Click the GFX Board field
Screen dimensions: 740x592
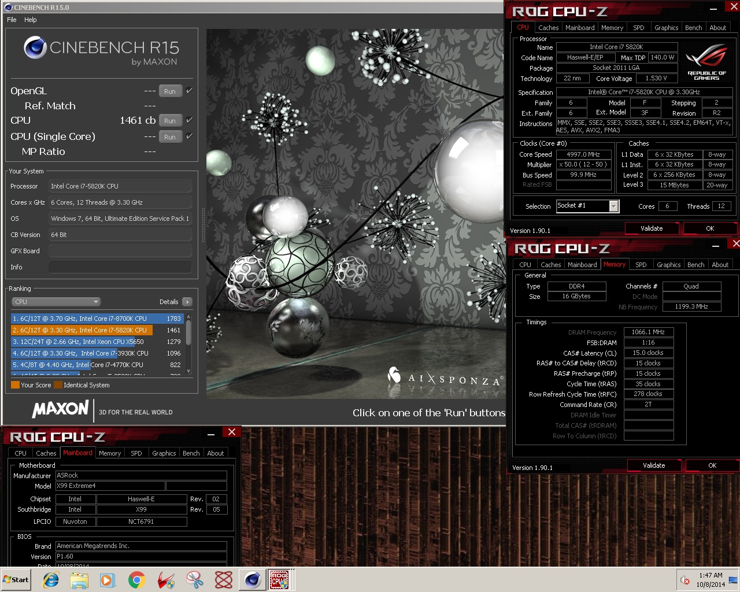point(120,251)
